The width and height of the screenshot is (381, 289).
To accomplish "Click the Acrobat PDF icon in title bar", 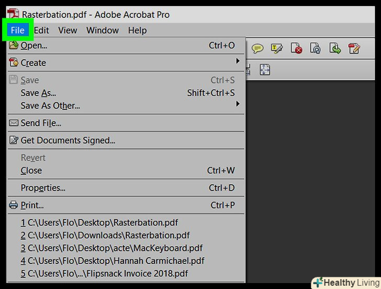I will [13, 14].
